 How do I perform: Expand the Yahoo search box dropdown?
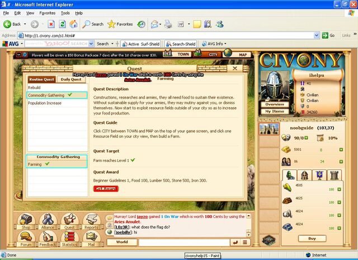[x=91, y=44]
